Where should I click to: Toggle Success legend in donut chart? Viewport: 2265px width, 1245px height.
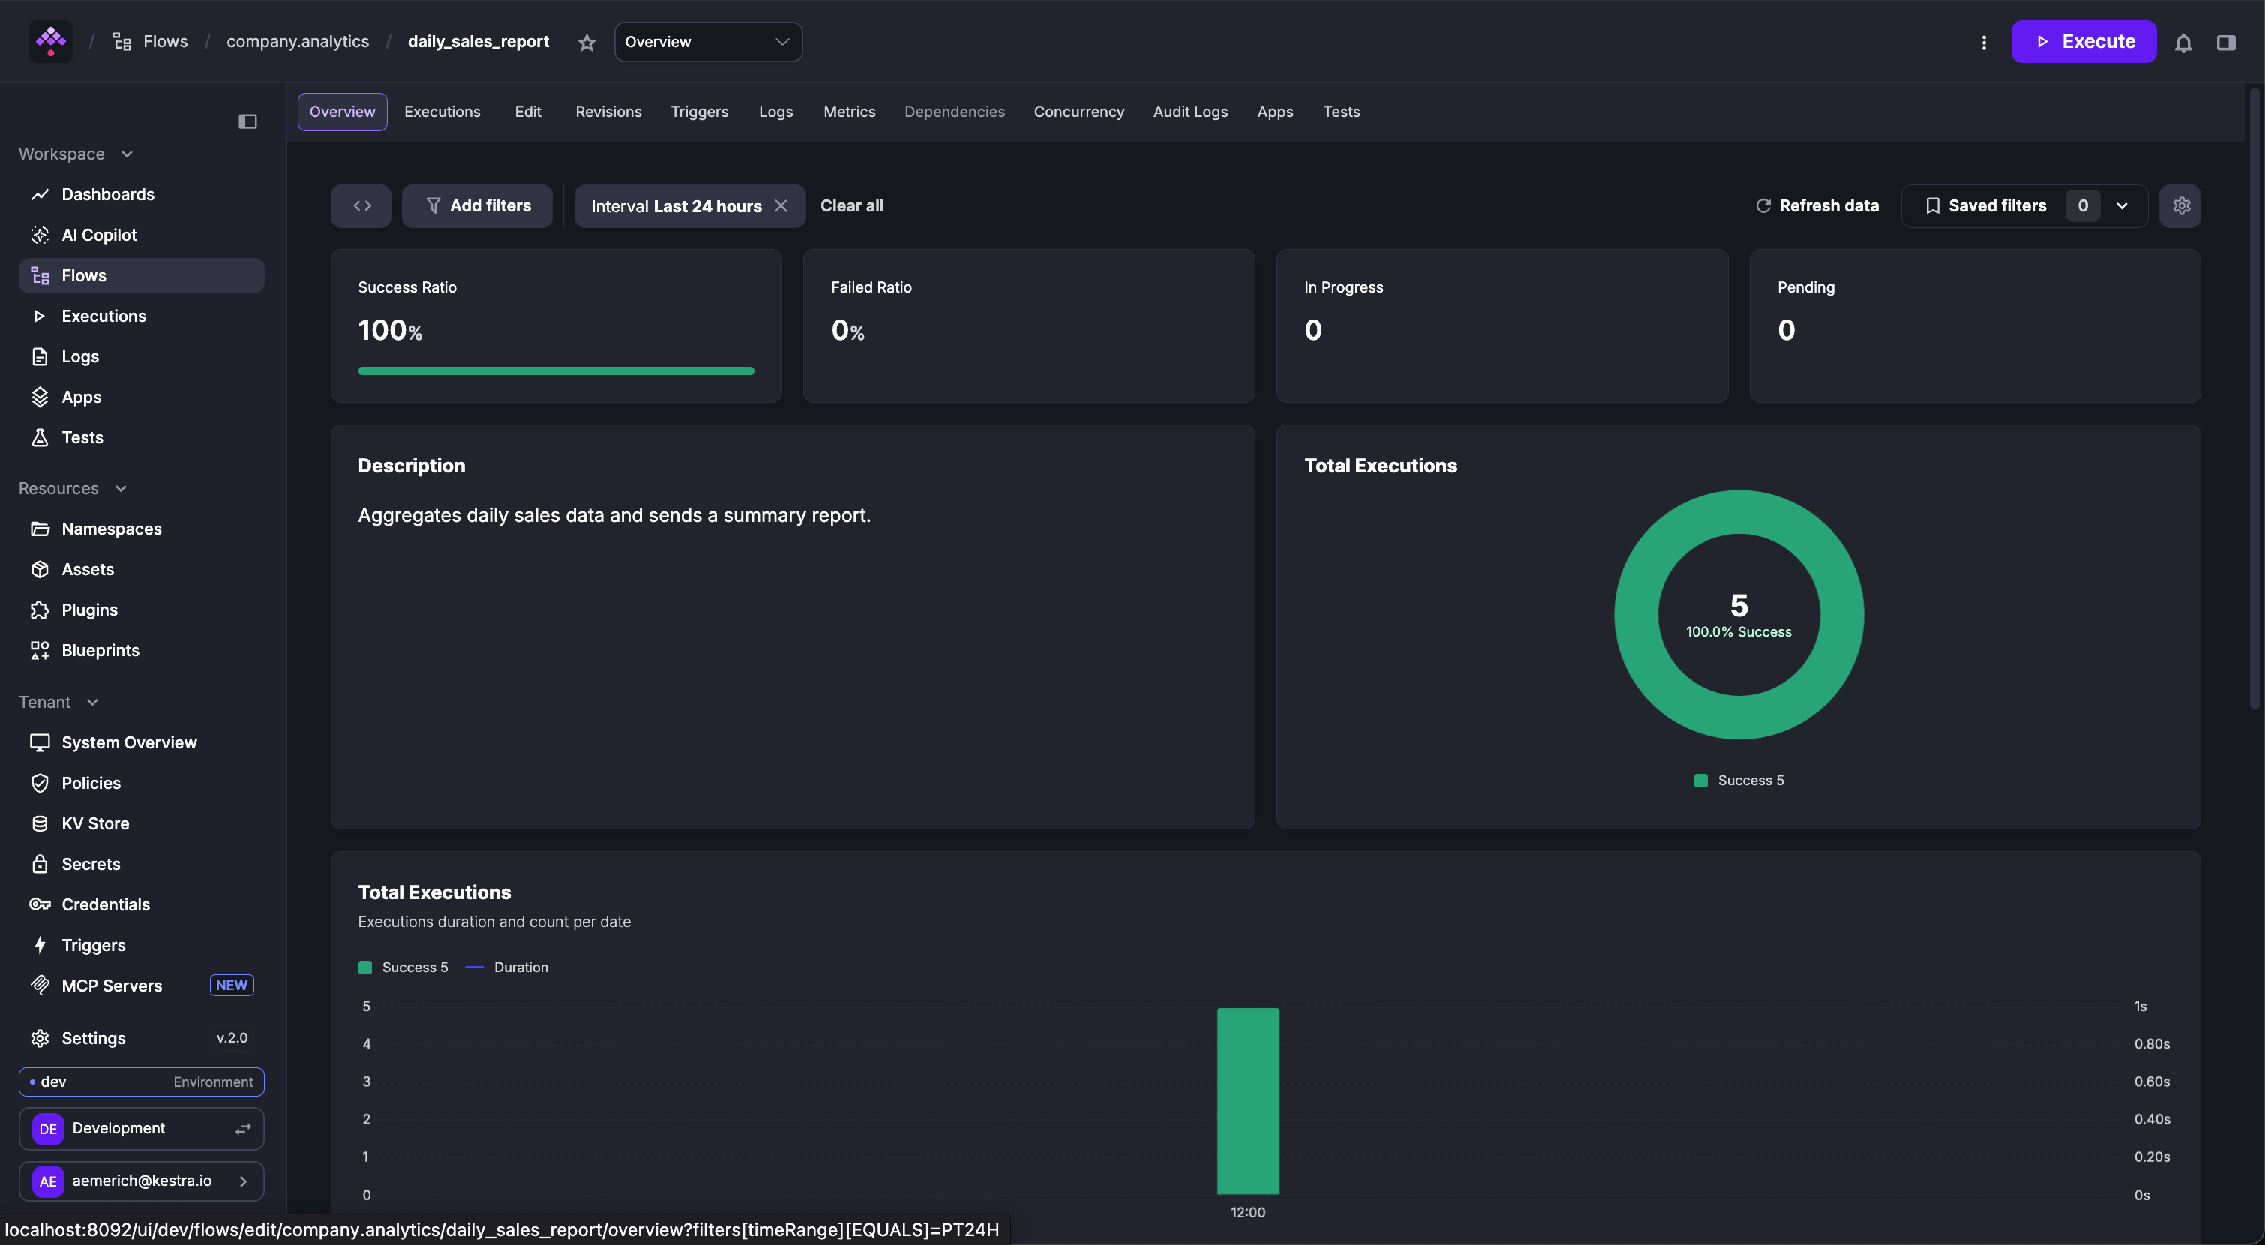click(1738, 781)
